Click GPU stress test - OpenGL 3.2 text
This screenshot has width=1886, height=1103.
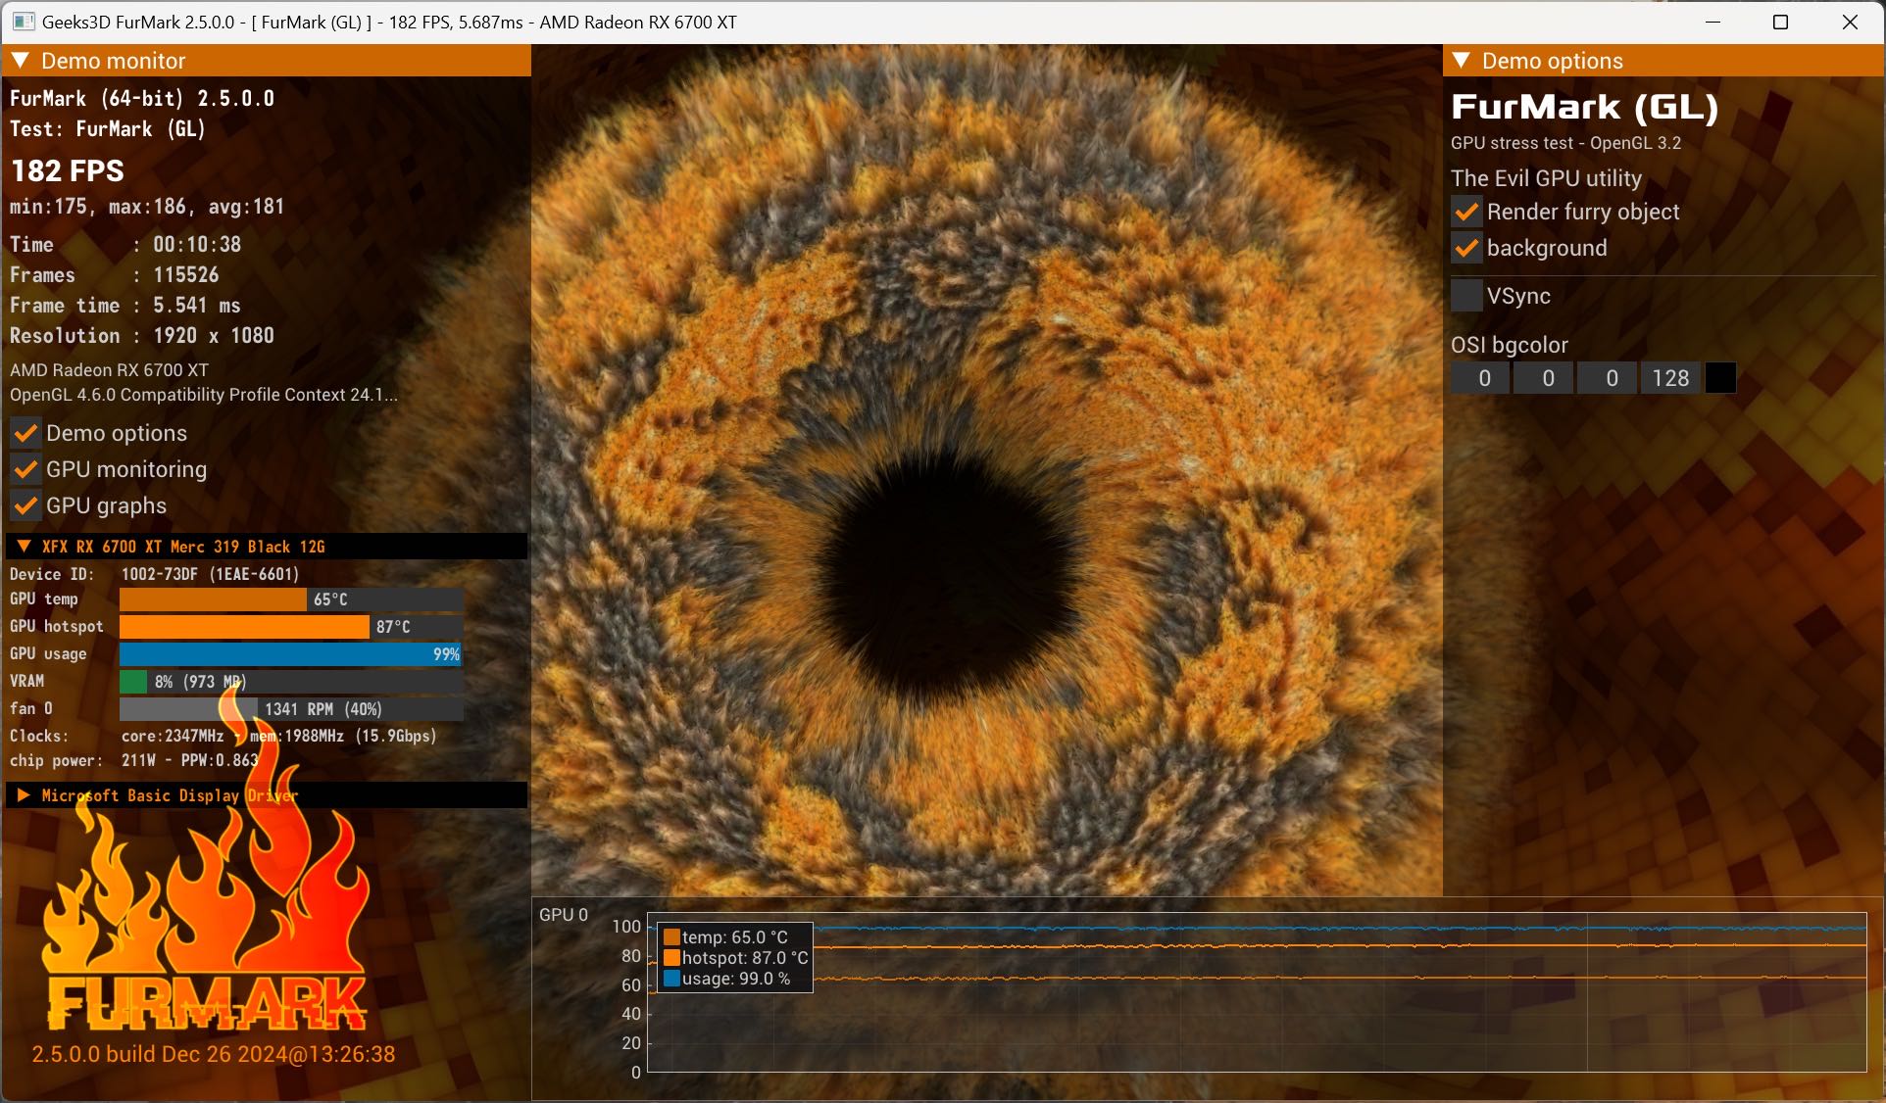point(1566,143)
